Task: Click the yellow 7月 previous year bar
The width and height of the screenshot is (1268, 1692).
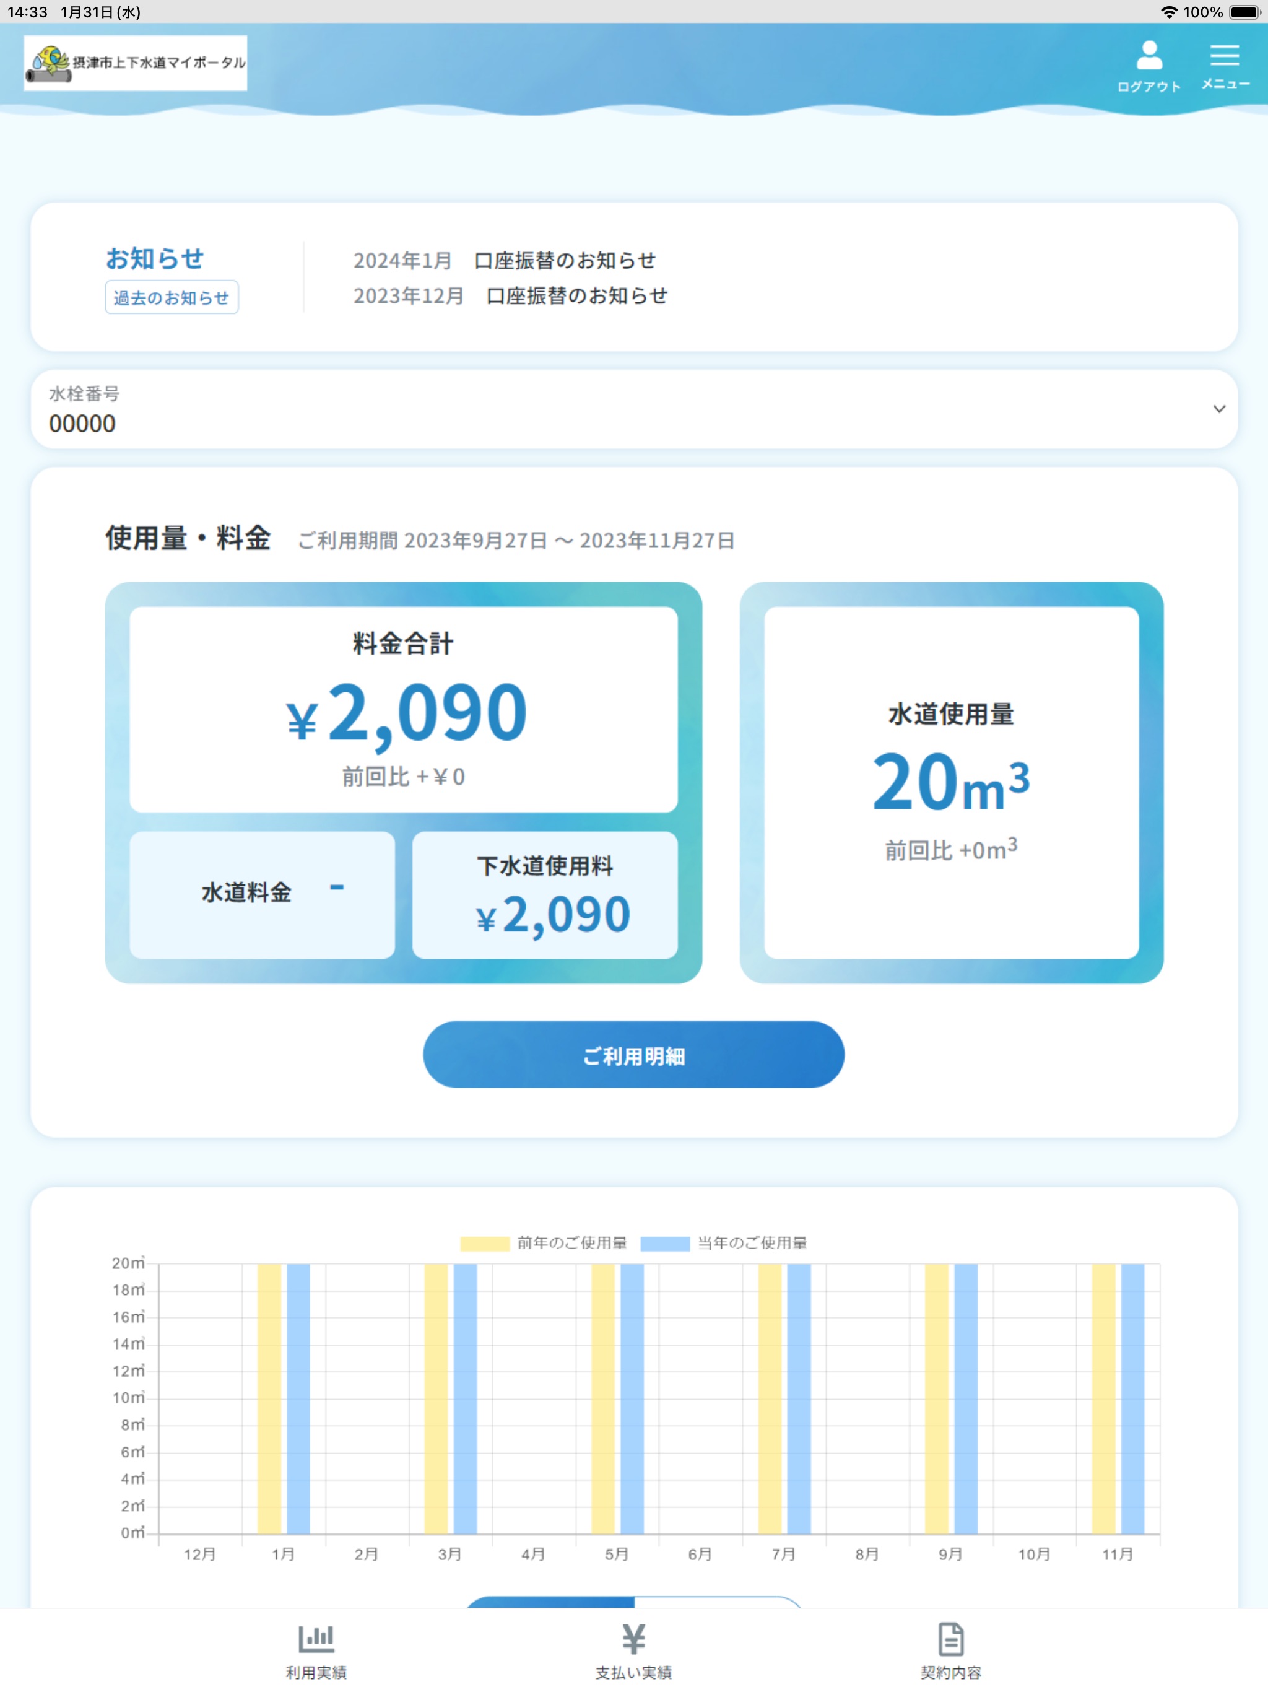Action: pyautogui.click(x=770, y=1399)
